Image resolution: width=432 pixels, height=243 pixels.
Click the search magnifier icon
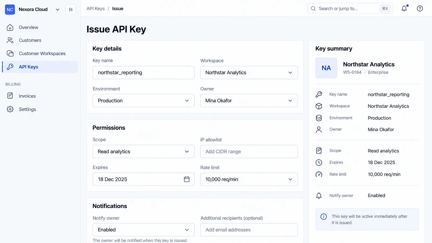tap(313, 9)
